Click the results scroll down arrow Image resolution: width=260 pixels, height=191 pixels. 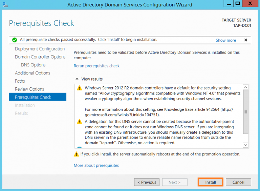point(245,145)
